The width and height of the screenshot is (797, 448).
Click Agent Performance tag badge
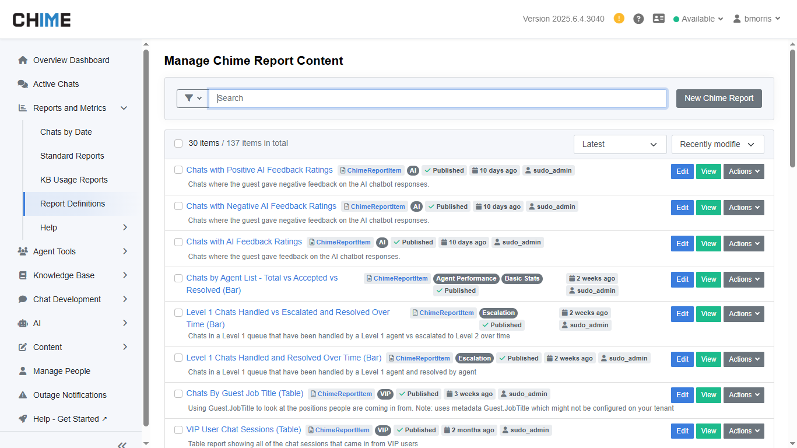[466, 278]
